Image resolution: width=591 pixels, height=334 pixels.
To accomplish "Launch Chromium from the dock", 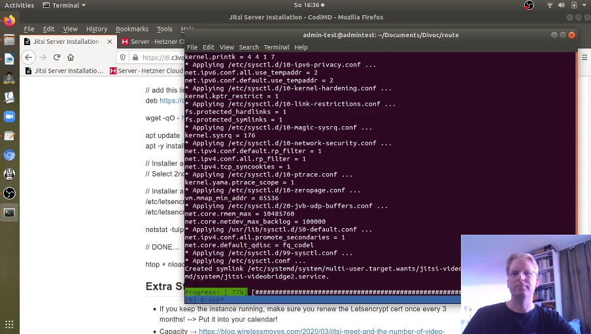I will [9, 155].
